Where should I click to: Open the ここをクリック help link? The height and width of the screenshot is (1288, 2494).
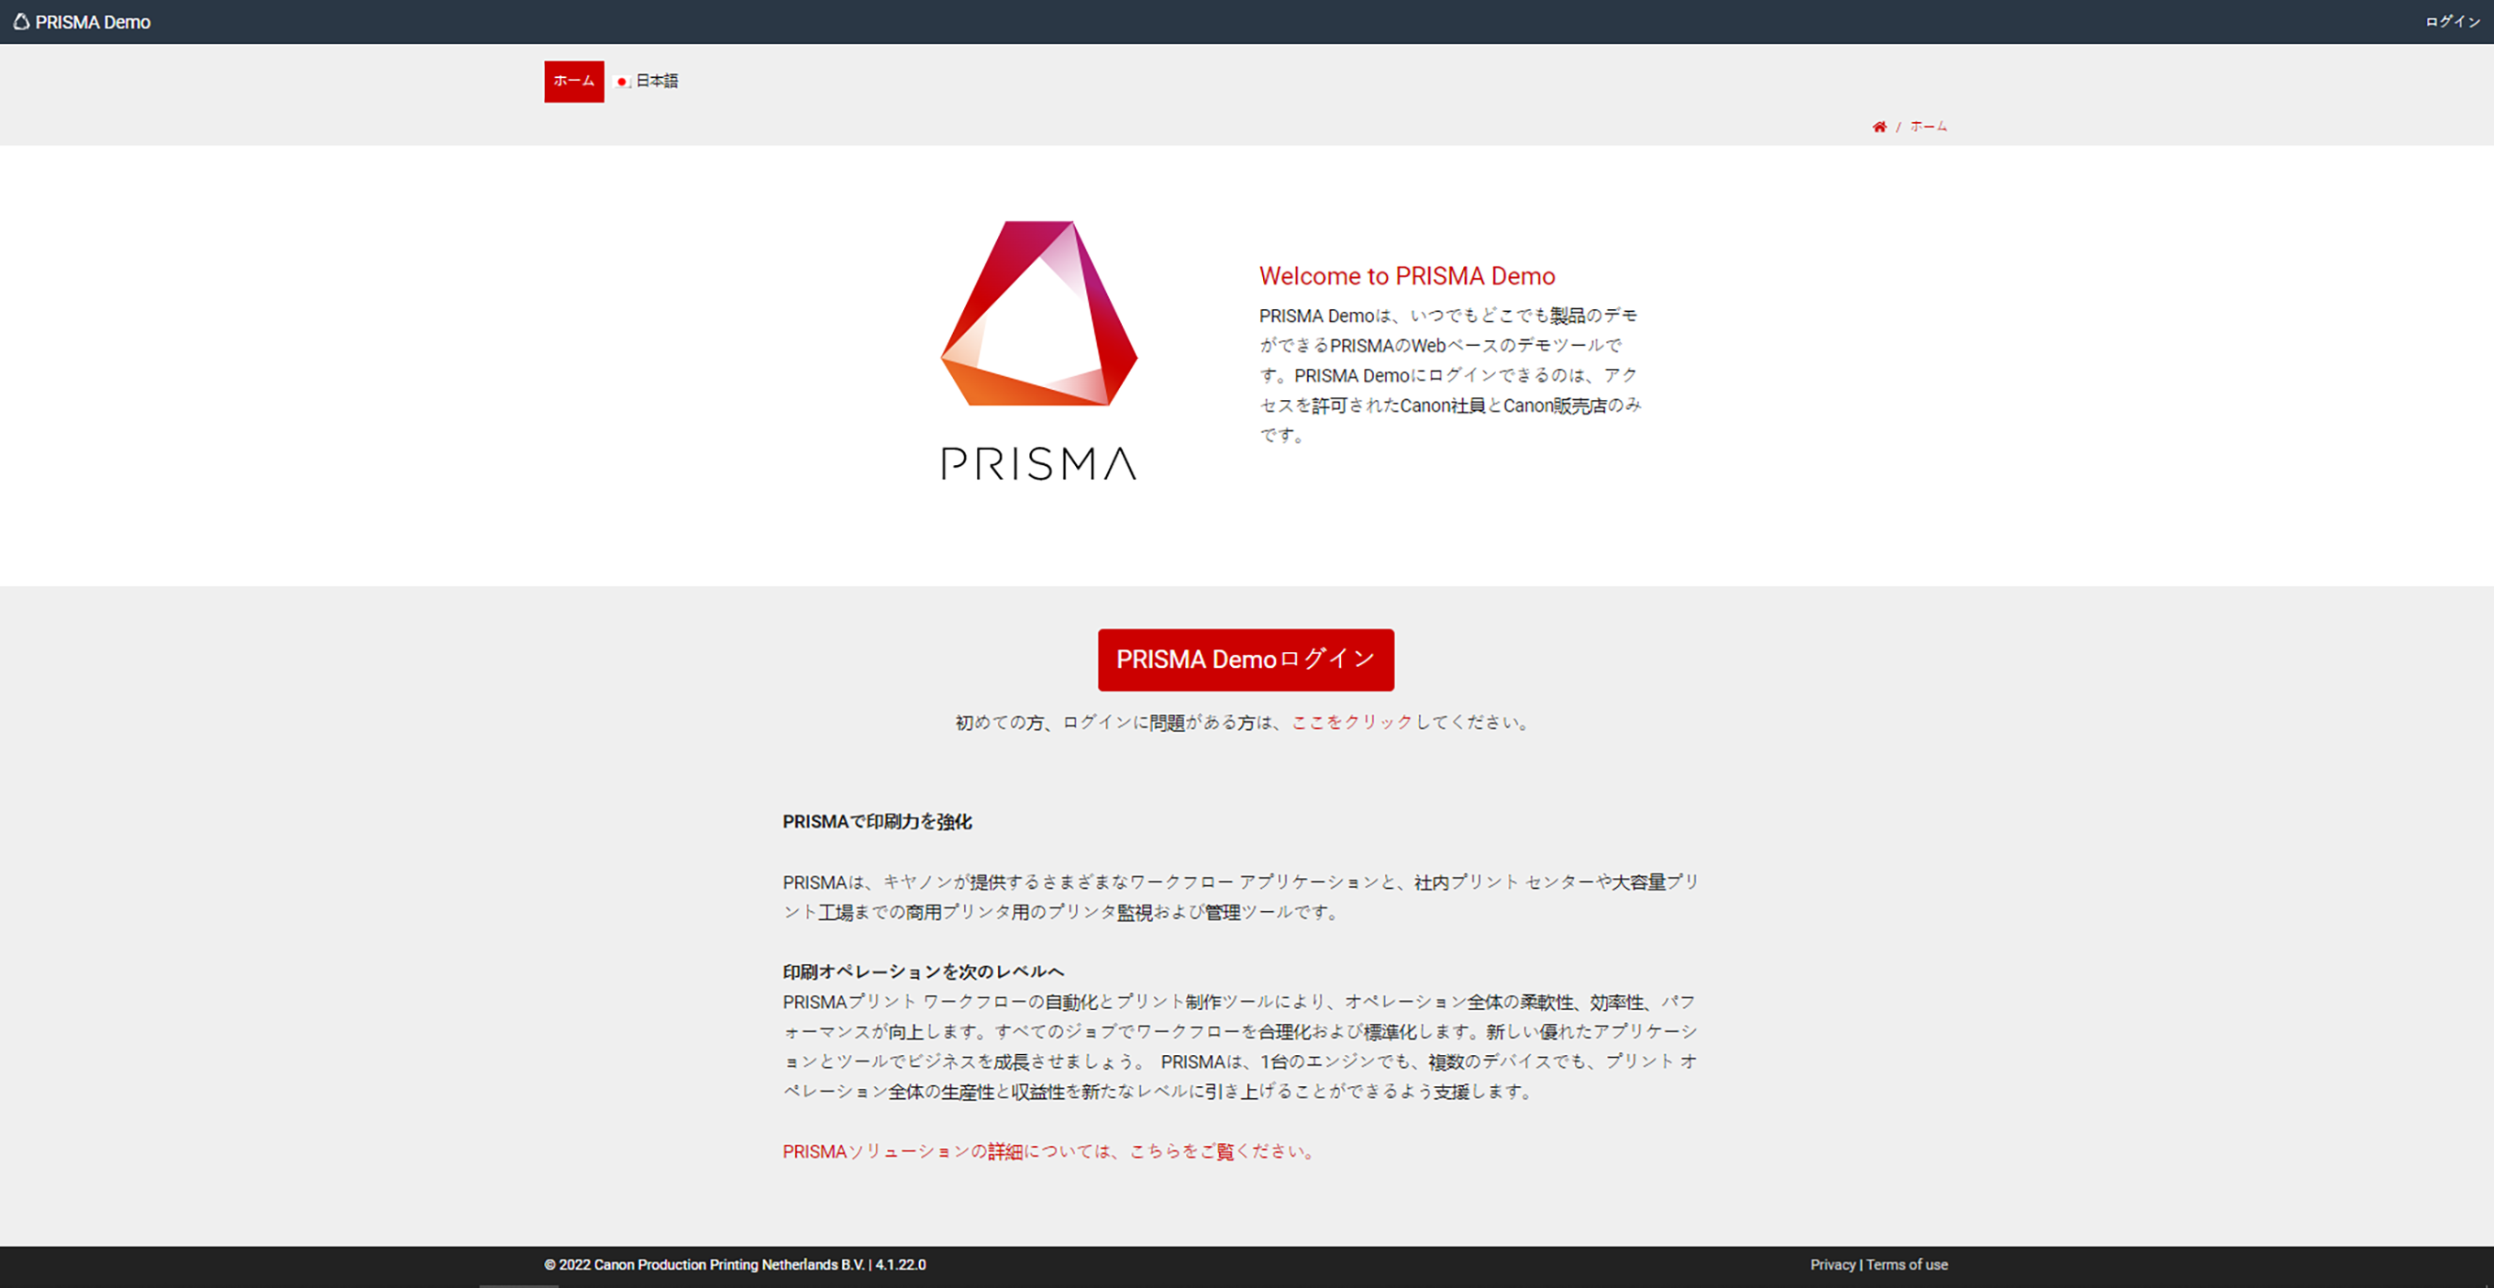pos(1351,723)
